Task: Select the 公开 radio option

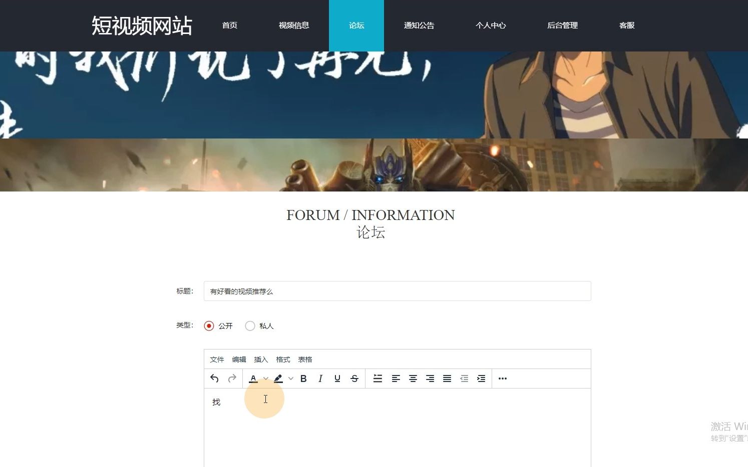Action: point(209,326)
